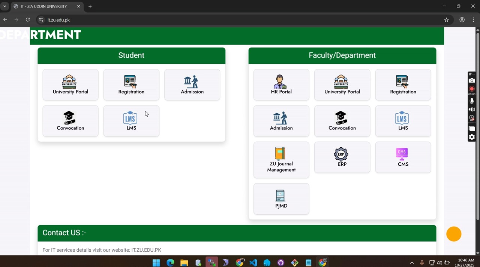The width and height of the screenshot is (480, 267).
Task: Open File Explorer from taskbar
Action: coord(184,263)
